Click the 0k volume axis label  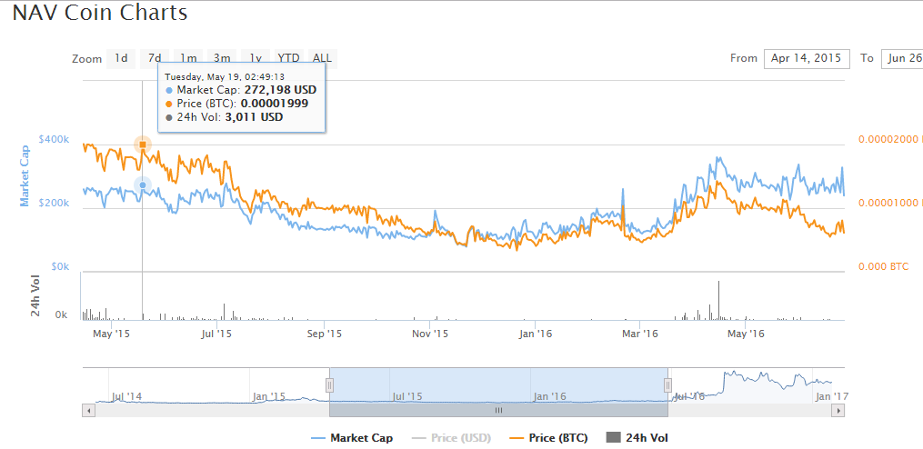coord(61,315)
